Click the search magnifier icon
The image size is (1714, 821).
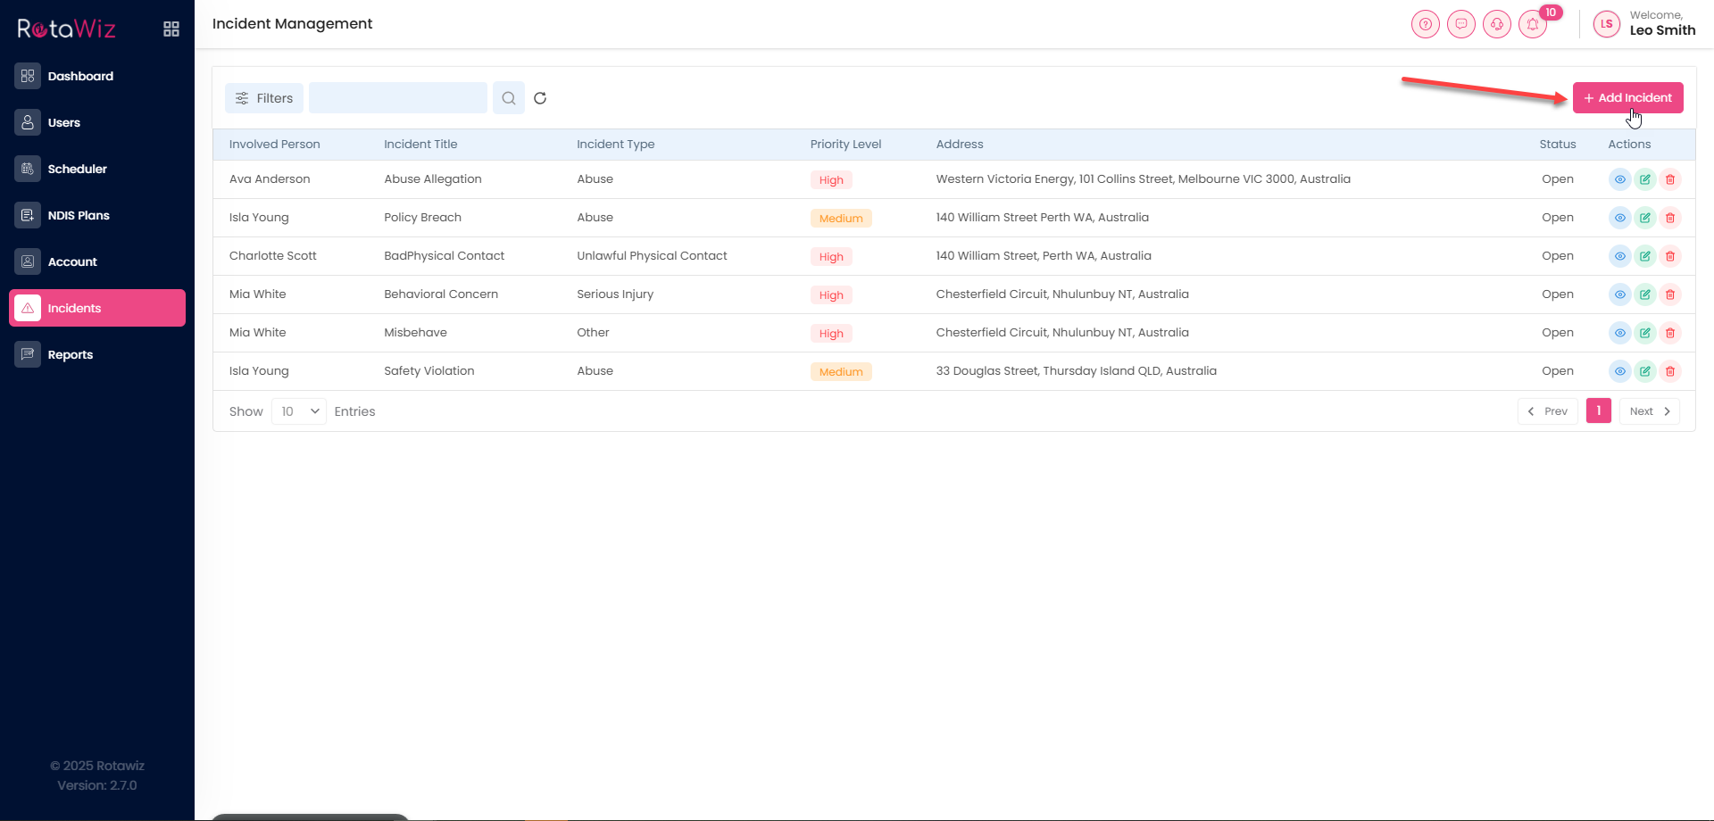point(508,98)
